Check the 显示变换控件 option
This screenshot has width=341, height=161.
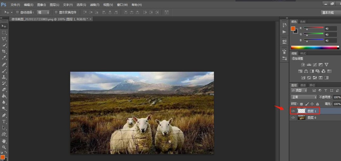click(56, 12)
